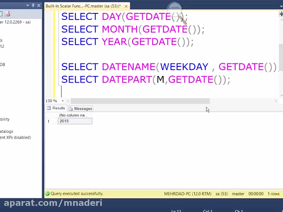Screen dimensions: 283x212
Task: Click the Query executed successfully status message
Action: point(75,193)
